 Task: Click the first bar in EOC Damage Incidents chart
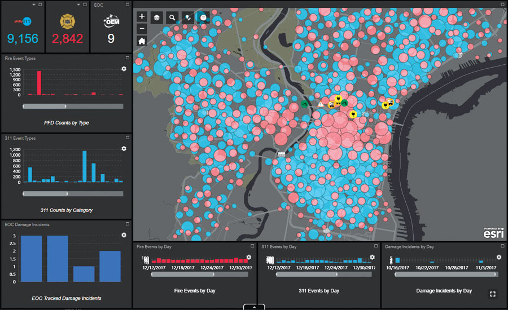coord(32,259)
